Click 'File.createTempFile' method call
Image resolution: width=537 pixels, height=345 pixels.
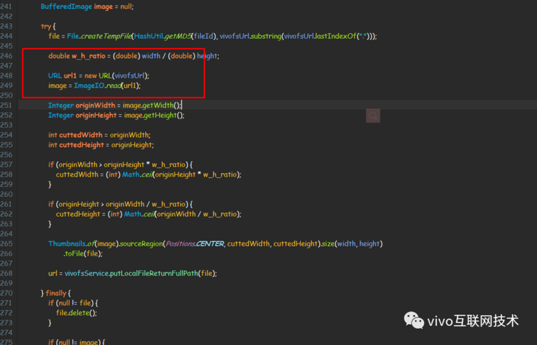coord(99,36)
